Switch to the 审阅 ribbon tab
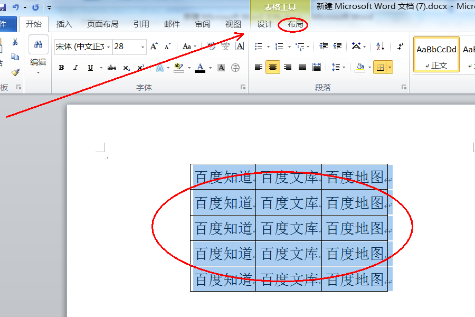This screenshot has width=475, height=317. coord(203,24)
